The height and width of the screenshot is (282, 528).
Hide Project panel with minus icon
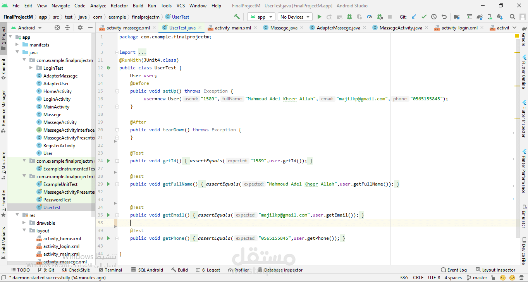(90, 28)
